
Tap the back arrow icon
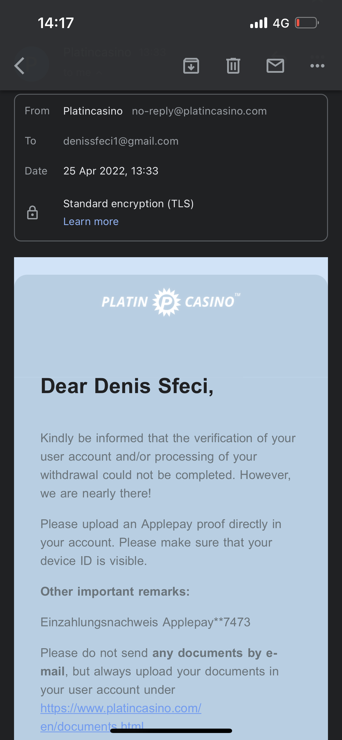(19, 66)
